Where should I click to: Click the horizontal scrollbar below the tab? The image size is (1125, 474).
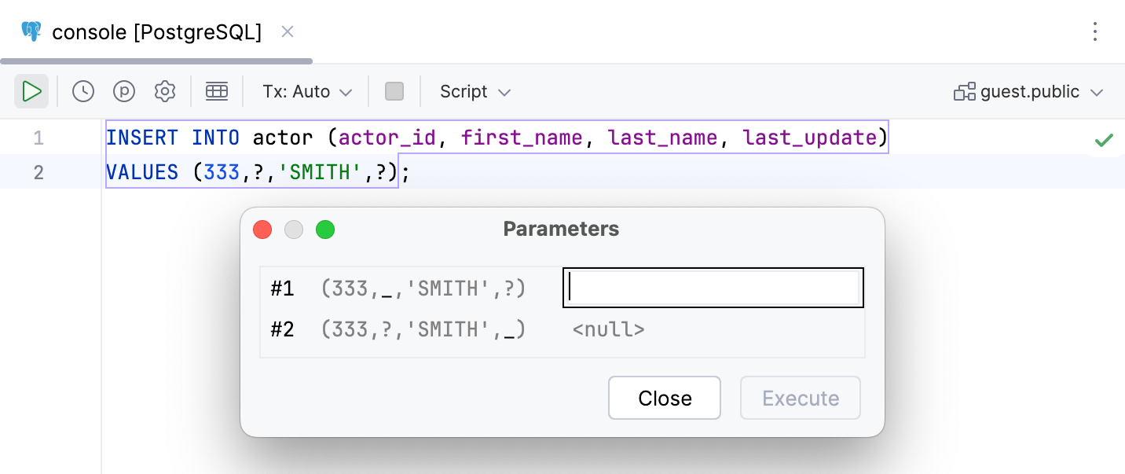point(155,60)
